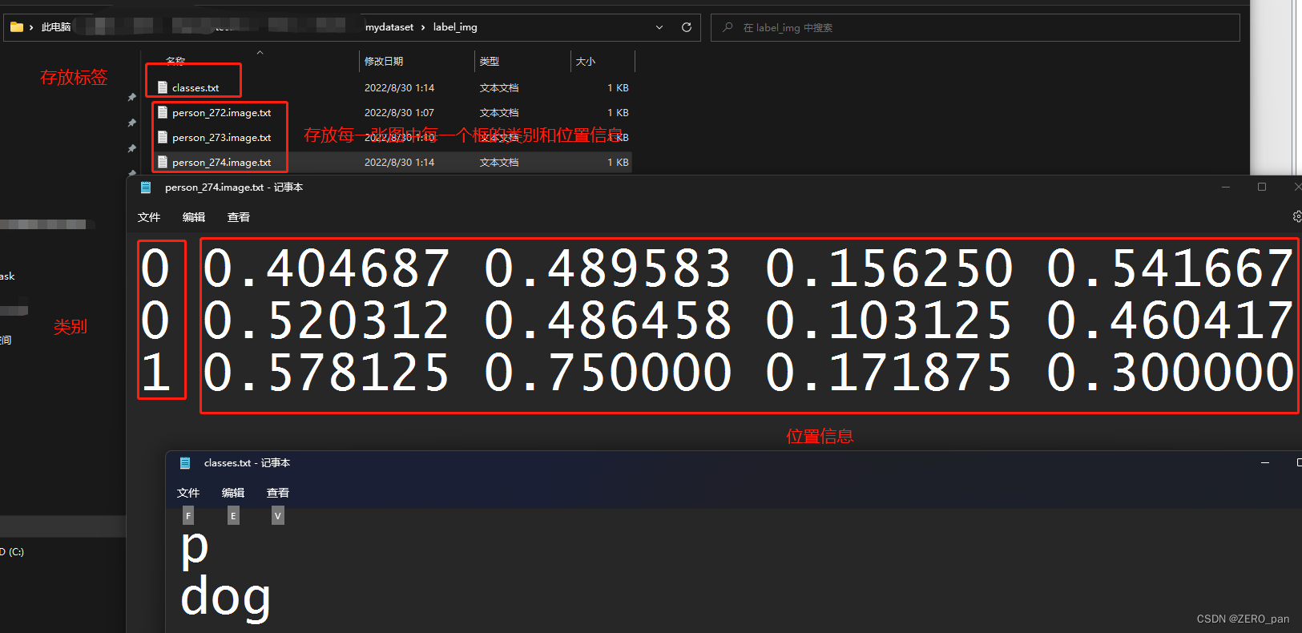Click the refresh button beside the address bar
The image size is (1302, 633).
point(687,27)
